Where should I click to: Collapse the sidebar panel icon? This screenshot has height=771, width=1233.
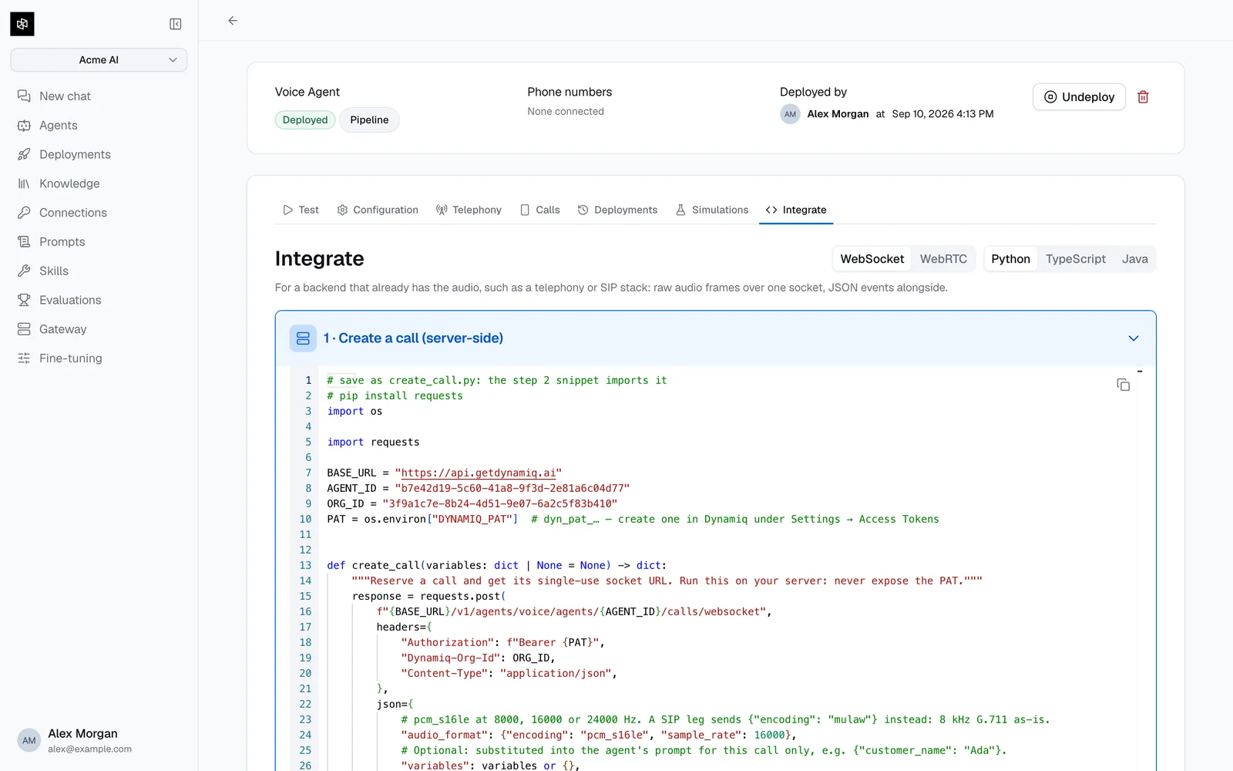pyautogui.click(x=176, y=24)
